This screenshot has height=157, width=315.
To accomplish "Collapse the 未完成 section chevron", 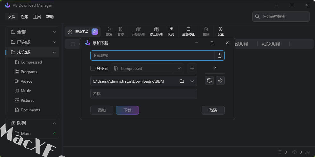I will coord(54,52).
